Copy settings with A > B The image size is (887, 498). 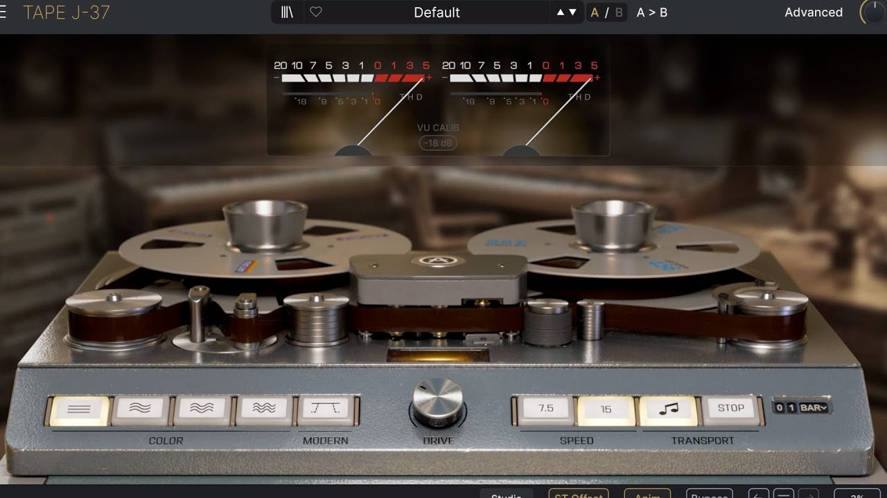tap(651, 12)
